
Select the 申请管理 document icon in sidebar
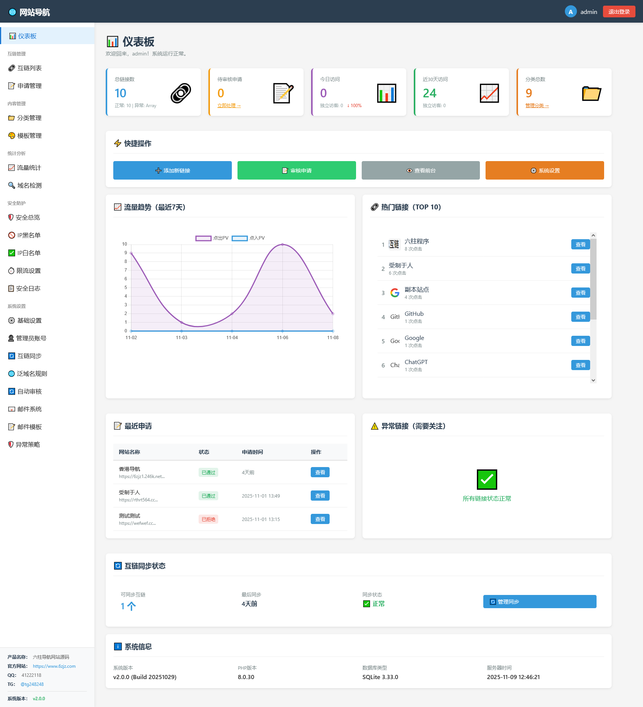pyautogui.click(x=11, y=86)
